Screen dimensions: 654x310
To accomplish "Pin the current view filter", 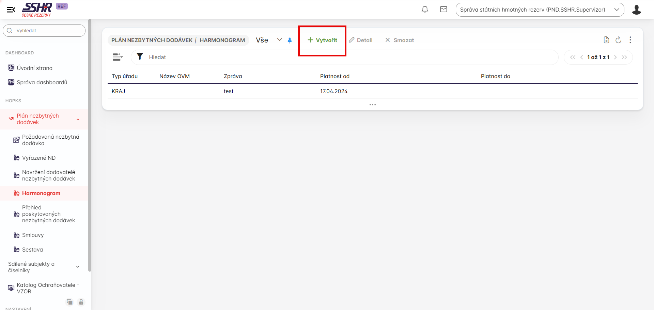I will point(290,40).
